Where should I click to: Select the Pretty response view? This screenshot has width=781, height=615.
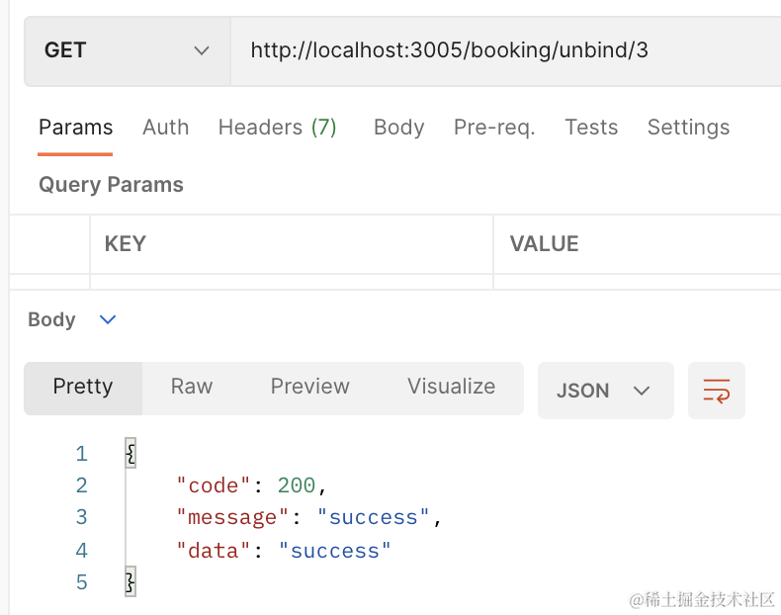point(83,387)
